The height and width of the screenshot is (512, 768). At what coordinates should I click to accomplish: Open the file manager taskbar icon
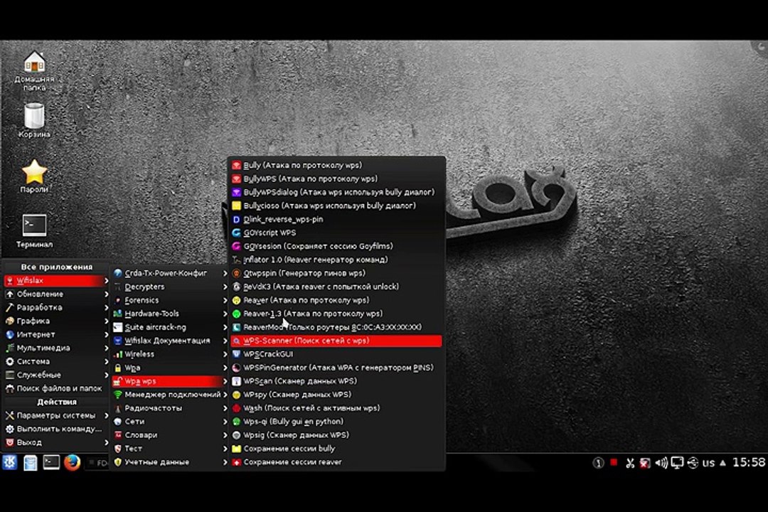click(x=31, y=462)
